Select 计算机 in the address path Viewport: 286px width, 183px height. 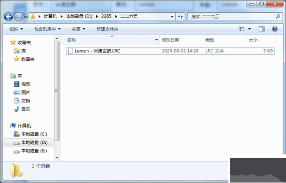pyautogui.click(x=51, y=16)
